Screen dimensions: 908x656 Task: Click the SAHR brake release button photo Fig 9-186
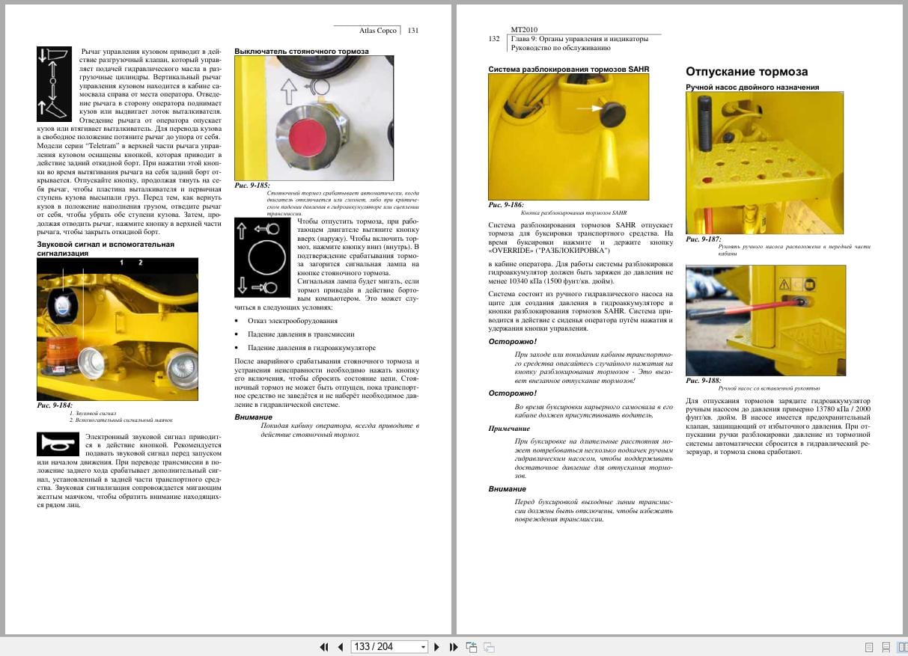(567, 135)
